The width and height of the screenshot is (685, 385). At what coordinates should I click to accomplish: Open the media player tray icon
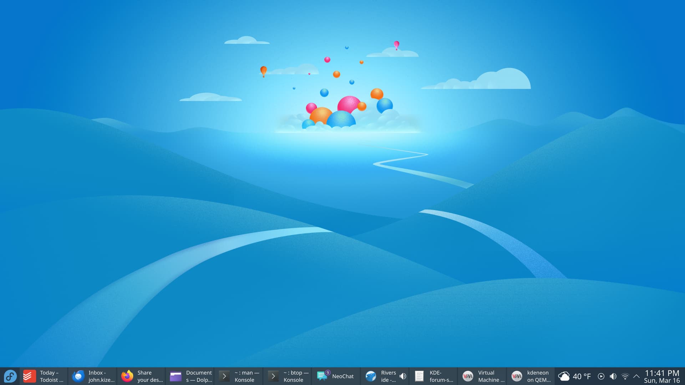pyautogui.click(x=601, y=376)
